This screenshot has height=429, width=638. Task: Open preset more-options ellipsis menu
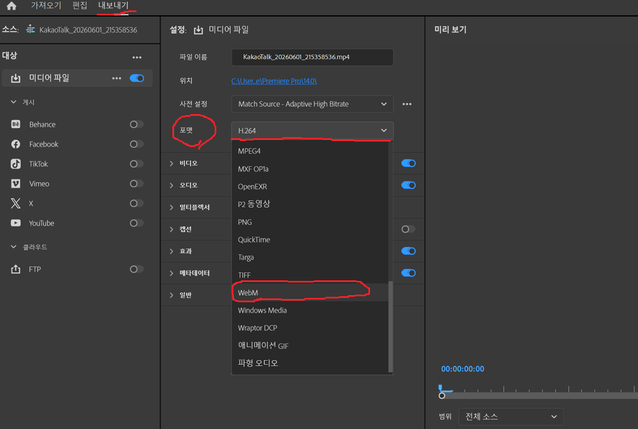407,104
